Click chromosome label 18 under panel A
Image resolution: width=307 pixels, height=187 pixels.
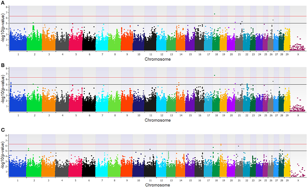(x=216, y=55)
